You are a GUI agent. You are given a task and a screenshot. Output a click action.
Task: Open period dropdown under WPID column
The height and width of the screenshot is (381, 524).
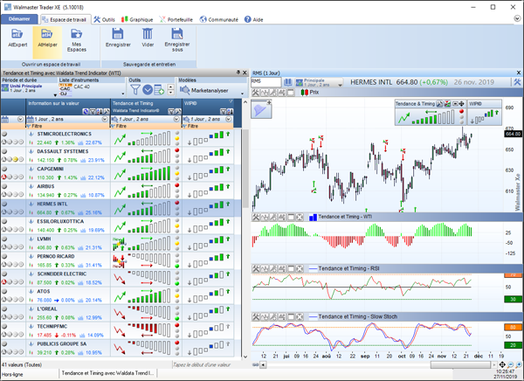point(229,119)
